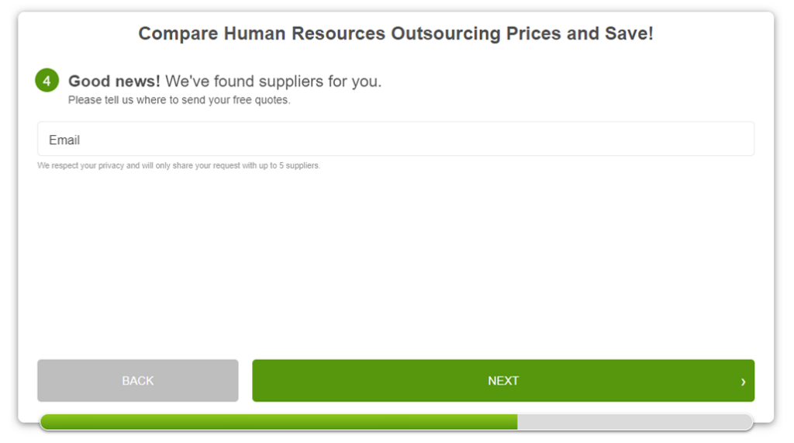Click the "Email" placeholder label
The image size is (794, 443).
64,140
